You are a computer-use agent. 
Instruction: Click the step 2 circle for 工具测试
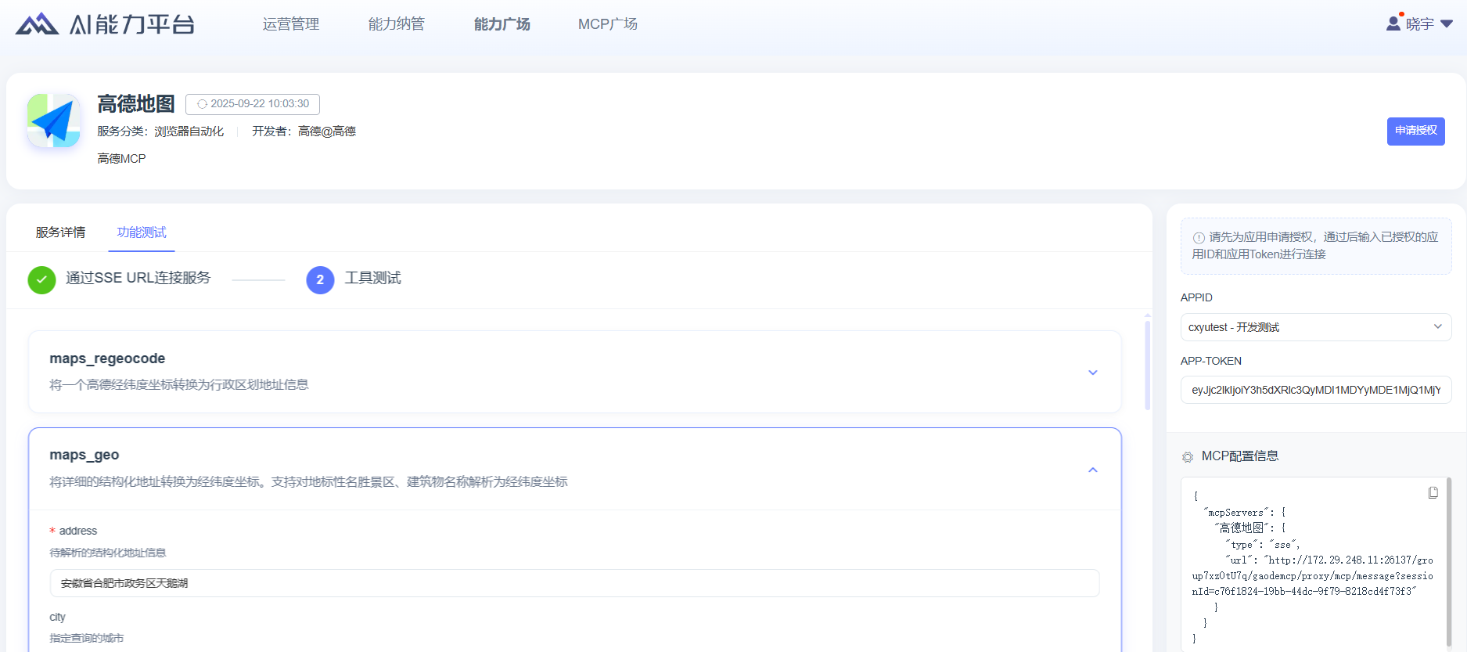coord(320,279)
